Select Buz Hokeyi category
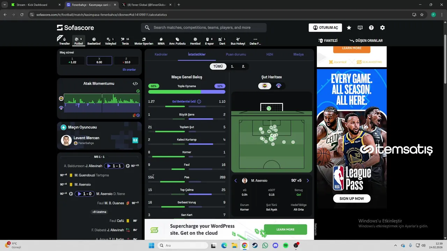The image size is (447, 251). click(238, 41)
